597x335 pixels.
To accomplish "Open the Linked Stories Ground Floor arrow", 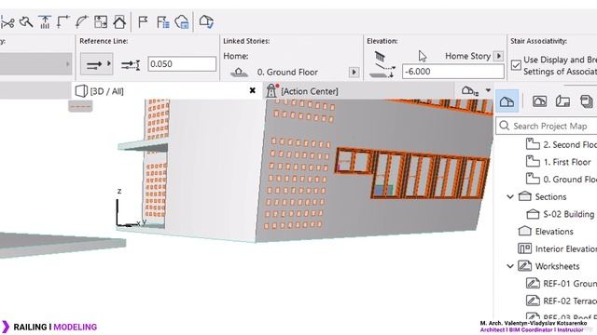I will point(354,73).
